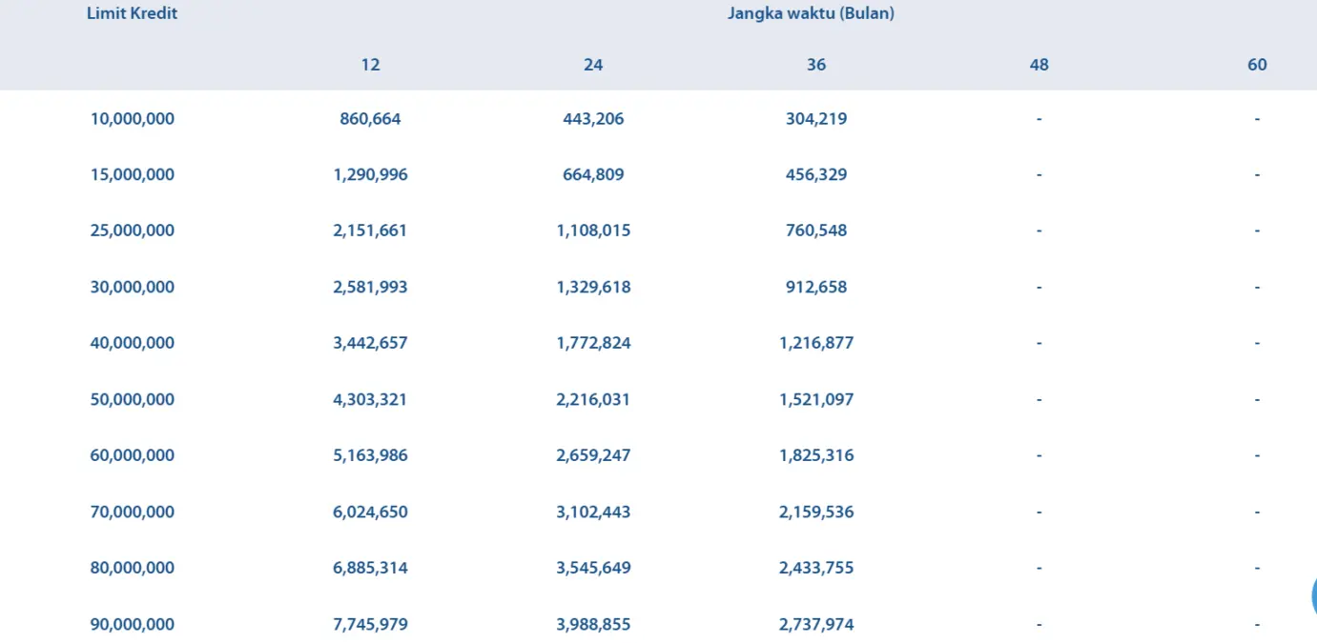Click the 50,000,000 limit row label
Screen dimensions: 1317x643
pyautogui.click(x=133, y=399)
